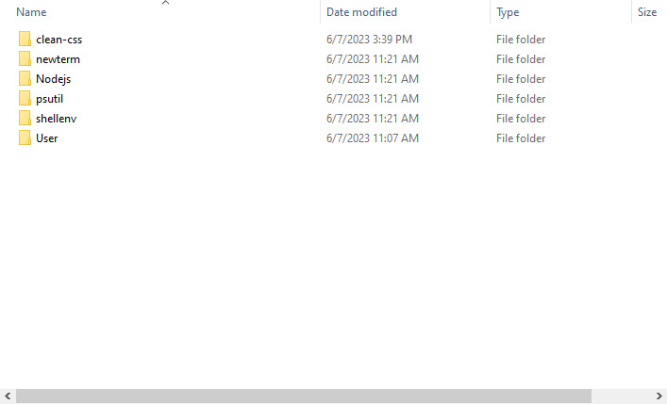The image size is (667, 404).
Task: Click File folder type in shellenv row
Action: (521, 119)
